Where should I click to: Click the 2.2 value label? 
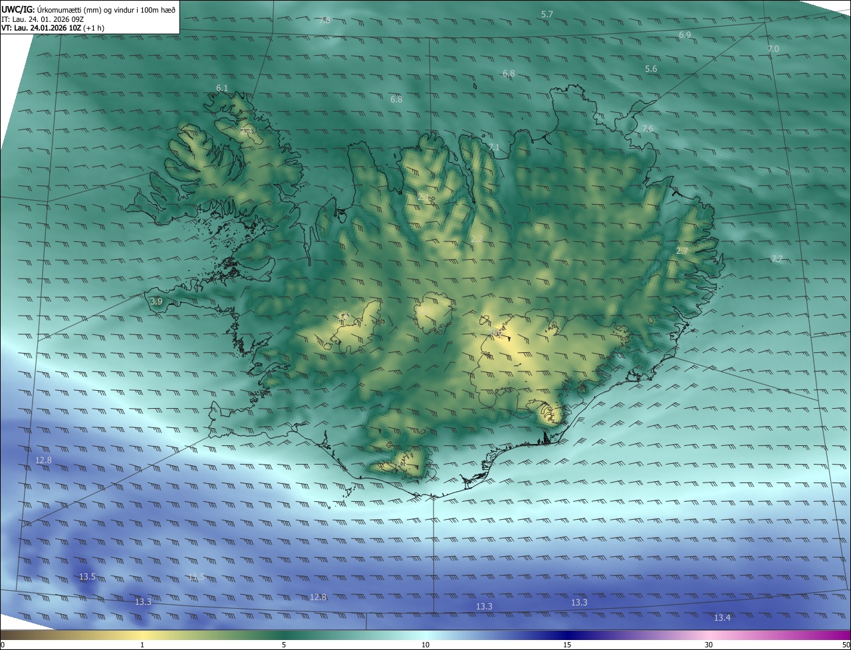477,239
